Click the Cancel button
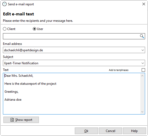Screen dimensions: 148x136 pyautogui.click(x=110, y=131)
